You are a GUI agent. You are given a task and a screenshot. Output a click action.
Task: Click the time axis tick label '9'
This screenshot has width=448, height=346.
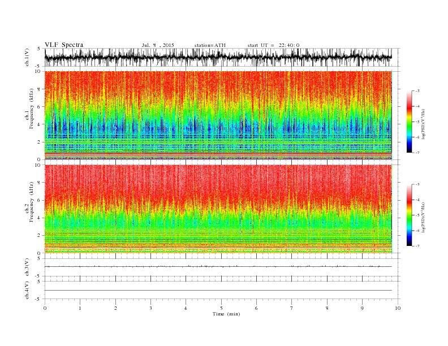click(362, 308)
